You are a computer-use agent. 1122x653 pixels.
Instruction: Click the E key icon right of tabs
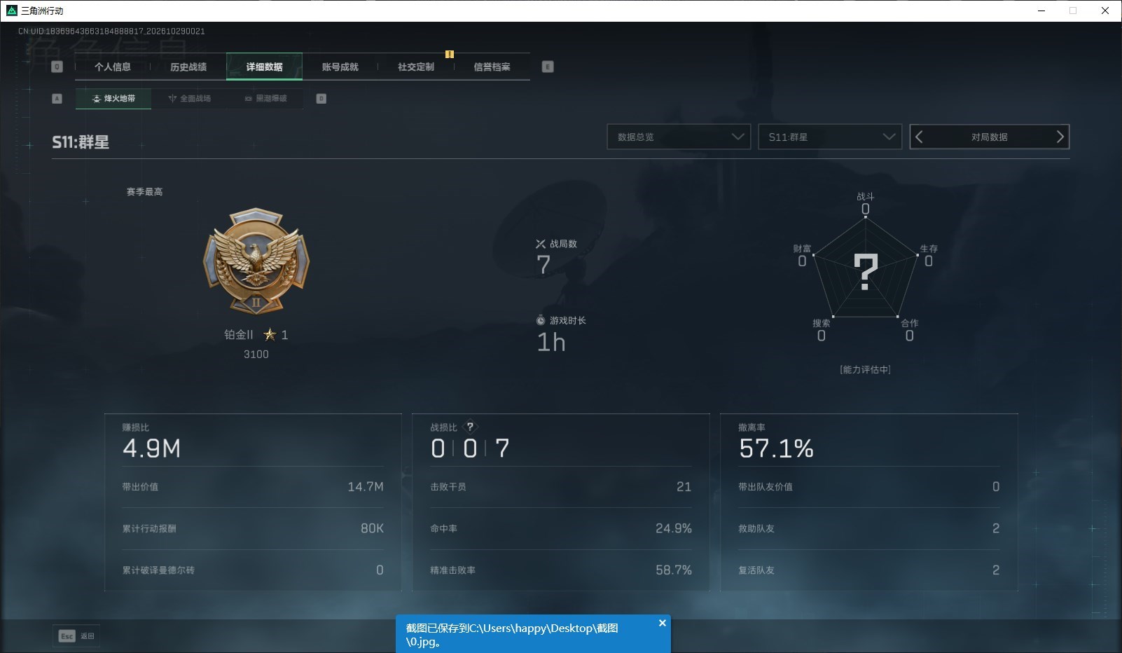tap(548, 67)
